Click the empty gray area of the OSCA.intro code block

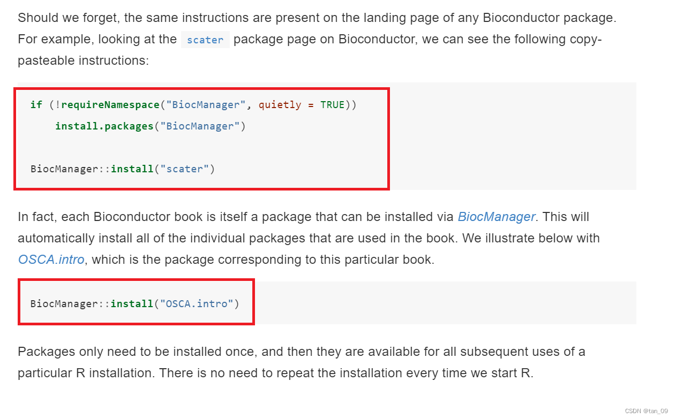[445, 303]
